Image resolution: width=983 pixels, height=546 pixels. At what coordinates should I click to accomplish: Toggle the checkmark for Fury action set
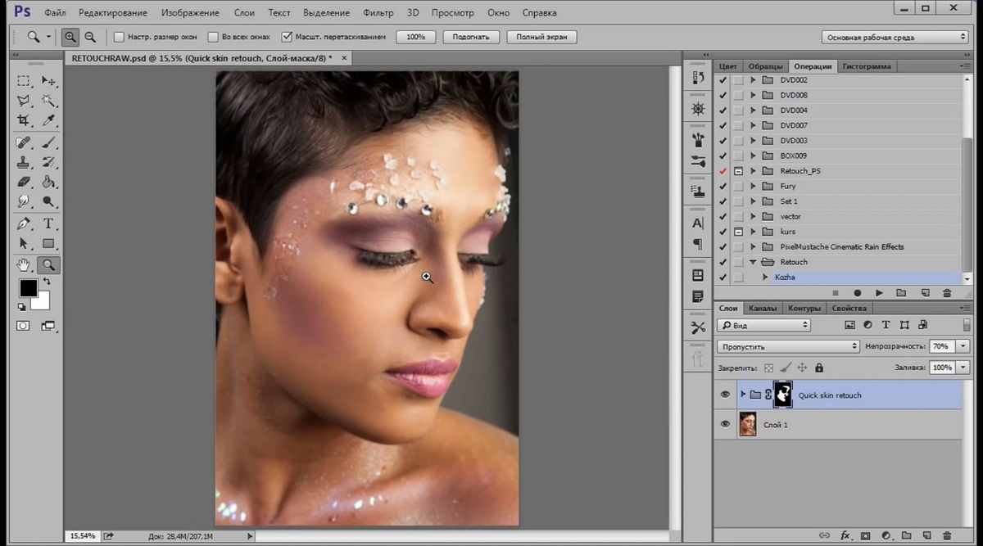click(723, 186)
